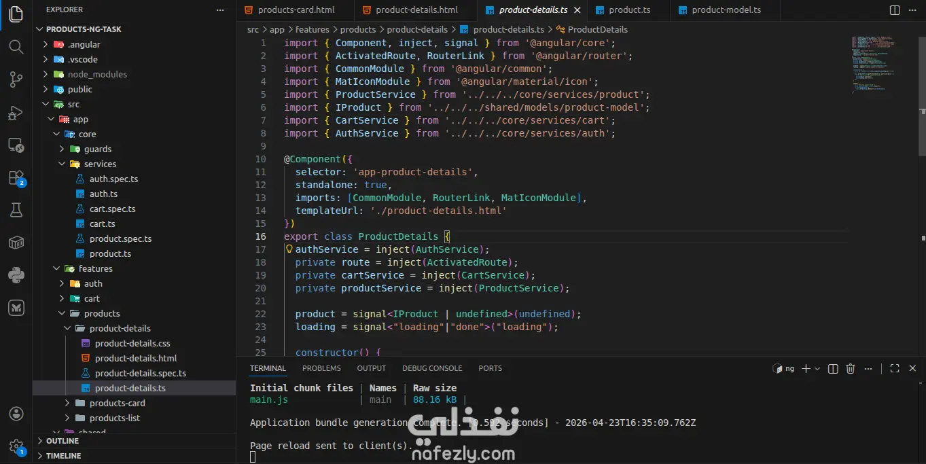Open the Run and Debug view

click(x=16, y=112)
